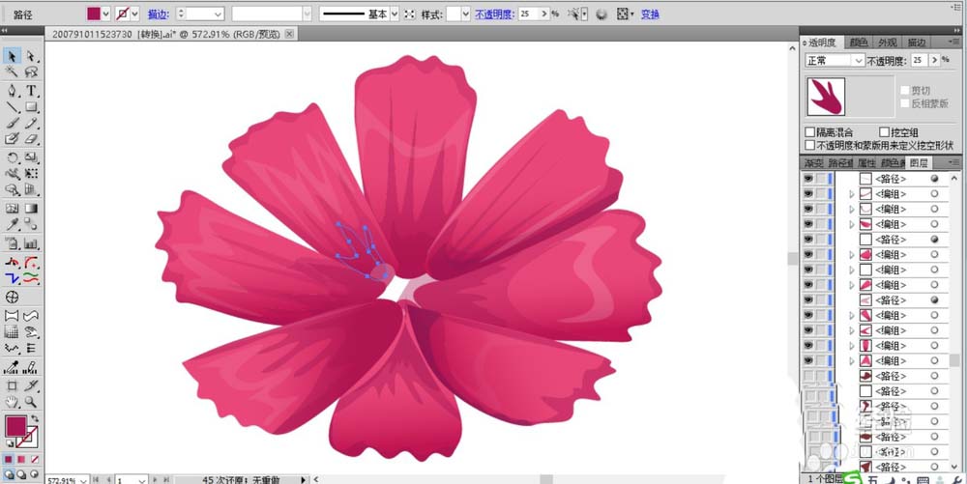Select the Line Segment tool
This screenshot has height=484, width=967.
point(12,107)
